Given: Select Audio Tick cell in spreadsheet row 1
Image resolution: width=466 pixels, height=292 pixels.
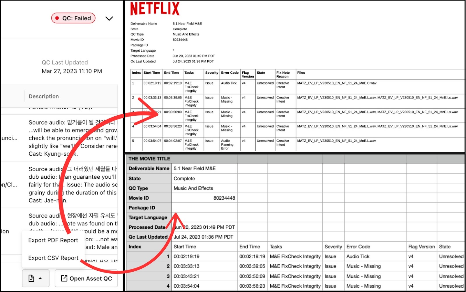Looking at the screenshot, I should click(x=375, y=256).
